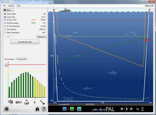This screenshot has height=115, width=156.
Task: Enable the Air Time Remaining checkbox
Action: point(5,26)
